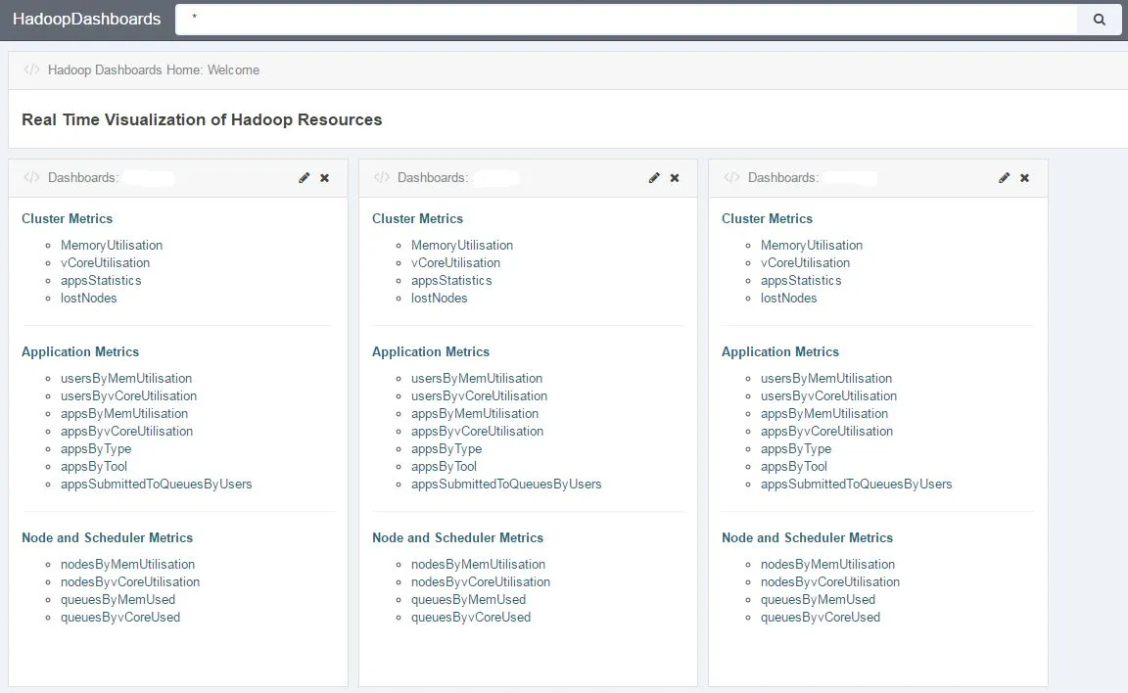
Task: Open appsByTool in second panel
Action: (x=444, y=467)
